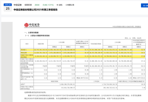
Task: Click the value 9,439,835,385.32
Action: coord(41,56)
